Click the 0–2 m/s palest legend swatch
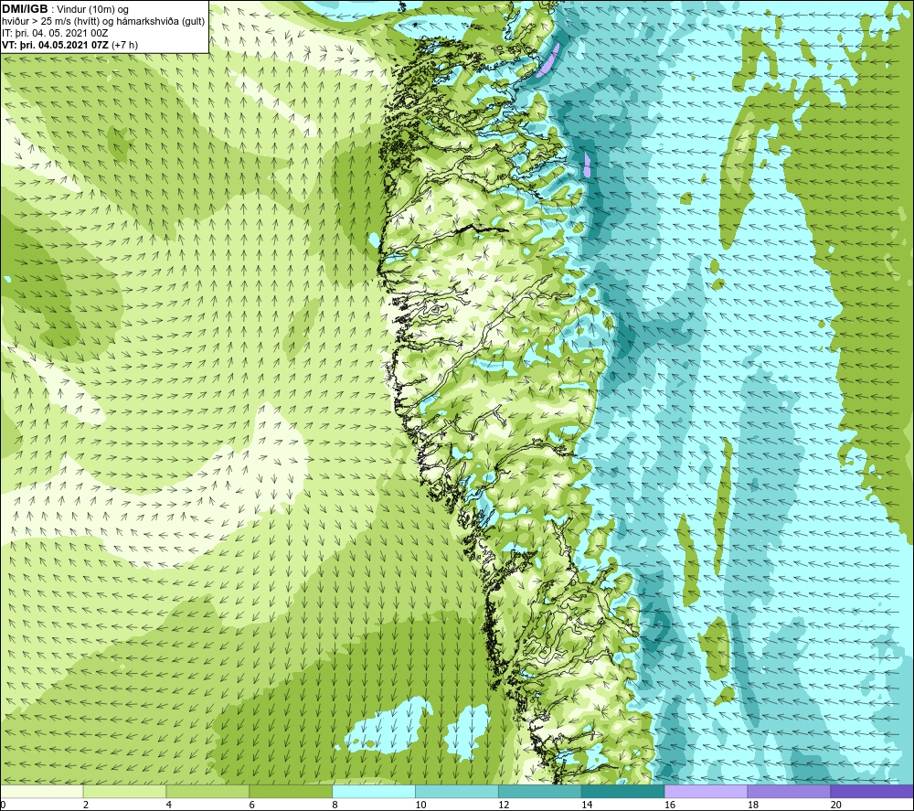 (x=42, y=791)
